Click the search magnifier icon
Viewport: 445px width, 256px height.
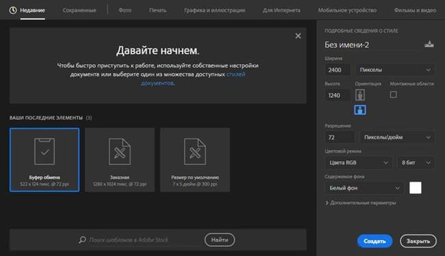82,240
